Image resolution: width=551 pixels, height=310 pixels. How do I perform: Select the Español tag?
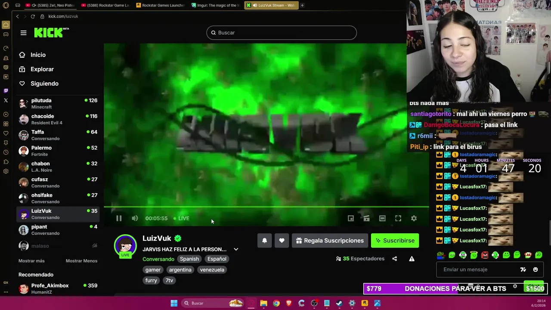point(217,259)
